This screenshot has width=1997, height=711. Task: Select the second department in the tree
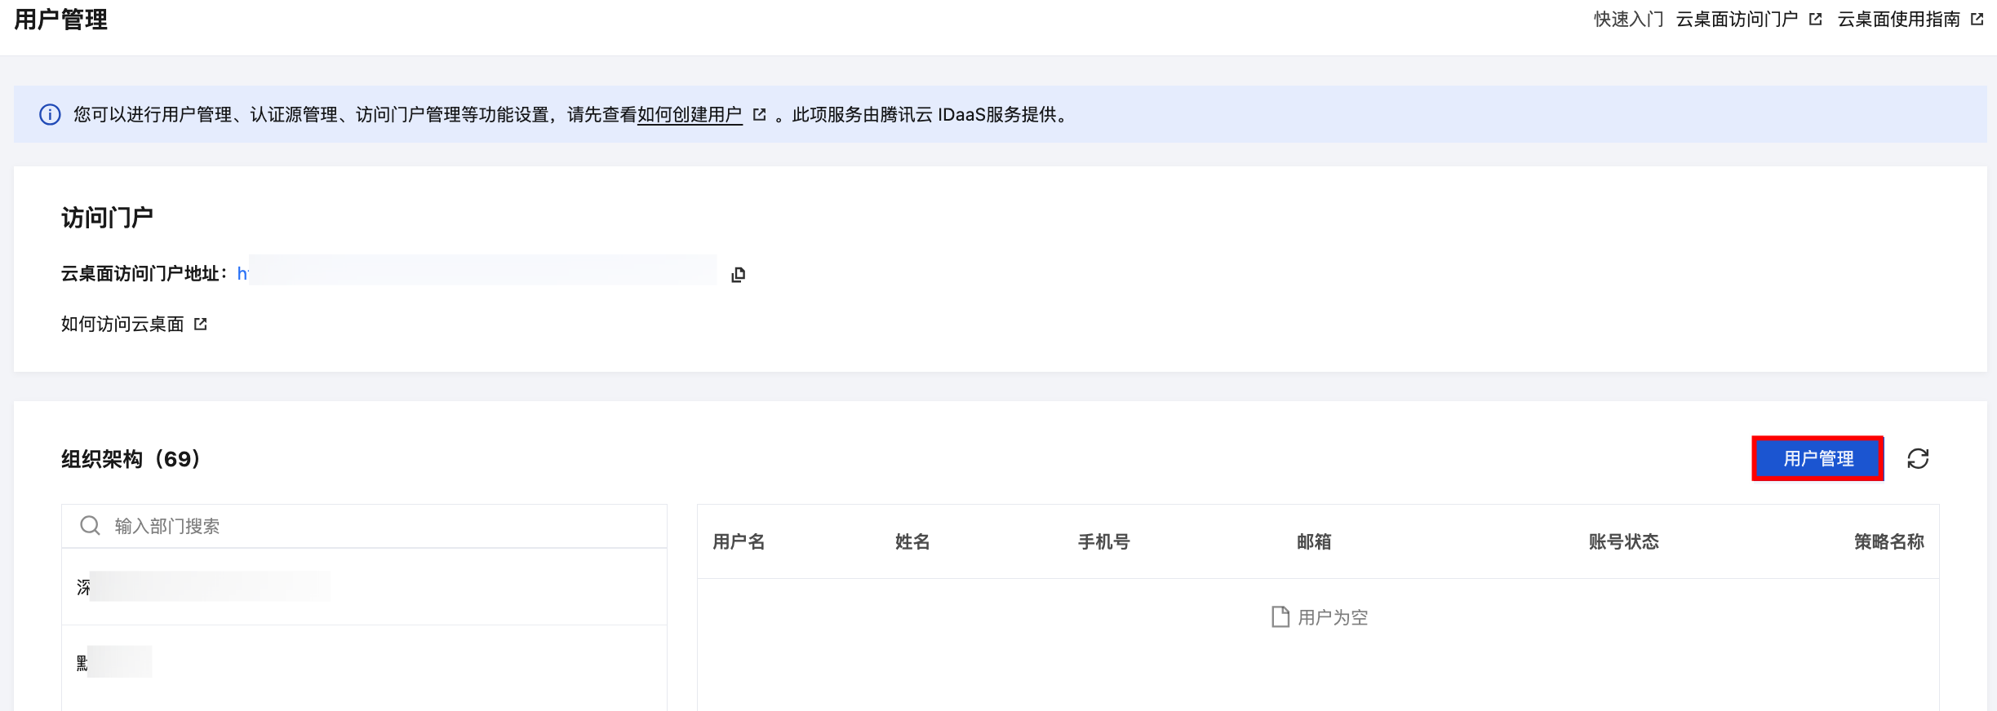coord(114,662)
